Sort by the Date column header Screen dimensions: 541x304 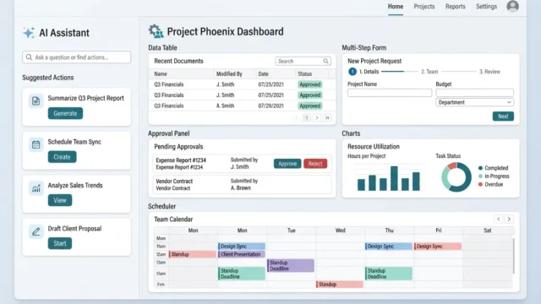(263, 73)
